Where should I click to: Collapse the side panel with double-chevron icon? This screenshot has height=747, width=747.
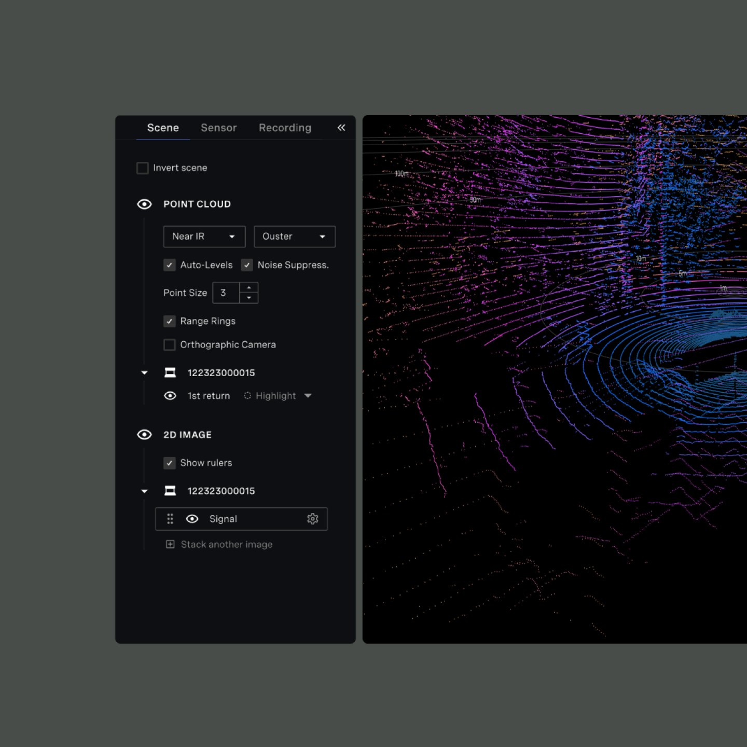(341, 128)
